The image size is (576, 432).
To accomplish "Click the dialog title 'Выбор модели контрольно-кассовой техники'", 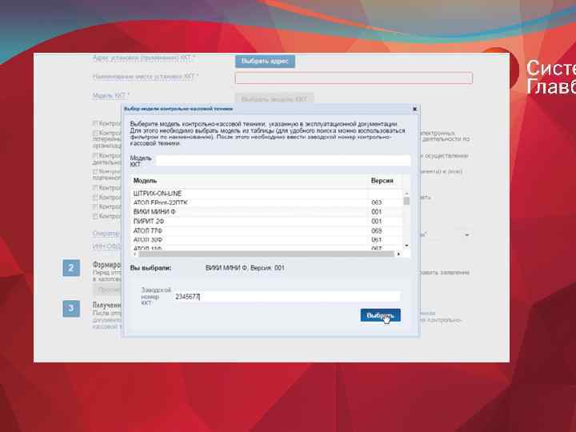I will pyautogui.click(x=178, y=109).
